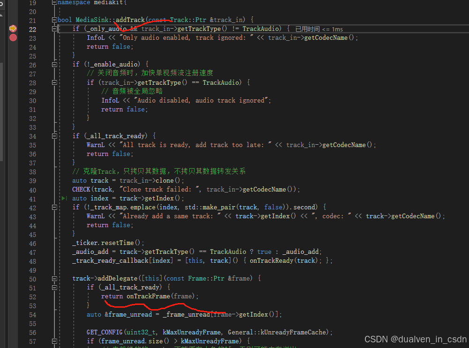Image resolution: width=469 pixels, height=348 pixels.
Task: Toggle the fold marker at line 28
Action: (54, 82)
